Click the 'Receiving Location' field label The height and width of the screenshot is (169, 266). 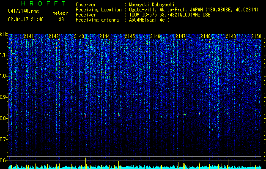click(99, 10)
